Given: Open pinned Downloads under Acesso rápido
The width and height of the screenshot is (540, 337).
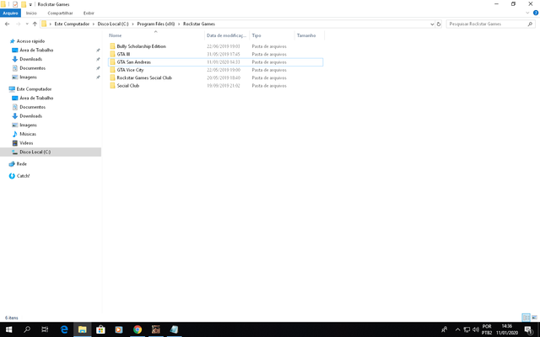Looking at the screenshot, I should pyautogui.click(x=30, y=59).
